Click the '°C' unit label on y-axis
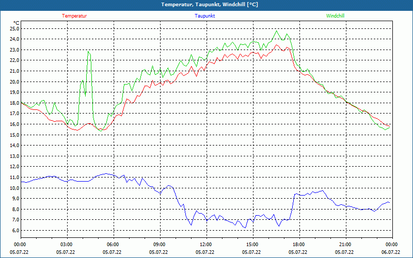 point(16,23)
